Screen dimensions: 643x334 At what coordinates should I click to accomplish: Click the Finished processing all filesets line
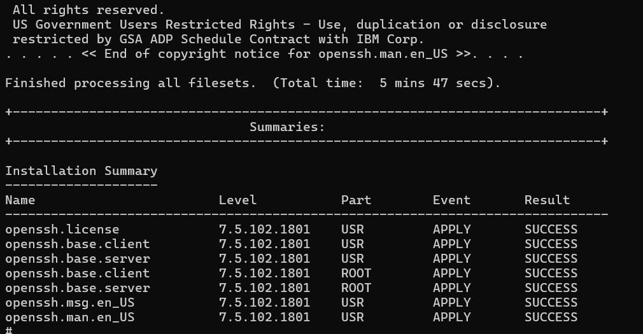[x=253, y=83]
